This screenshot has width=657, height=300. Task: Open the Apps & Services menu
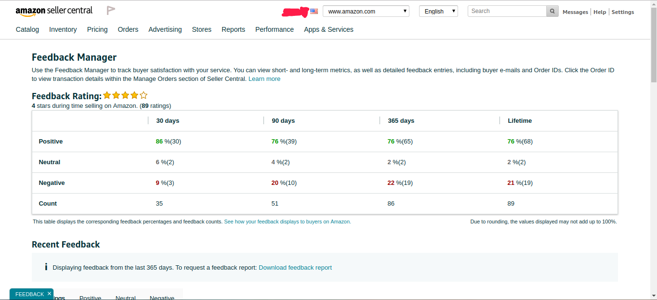(x=328, y=29)
